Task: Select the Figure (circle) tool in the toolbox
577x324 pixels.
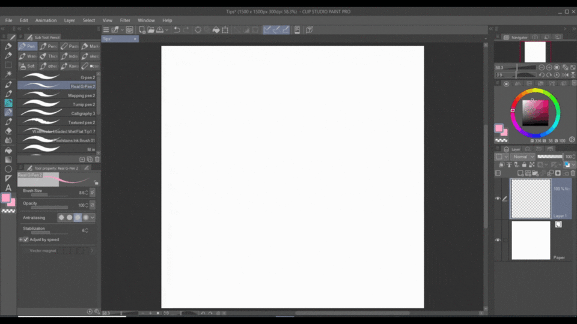Action: coord(8,169)
